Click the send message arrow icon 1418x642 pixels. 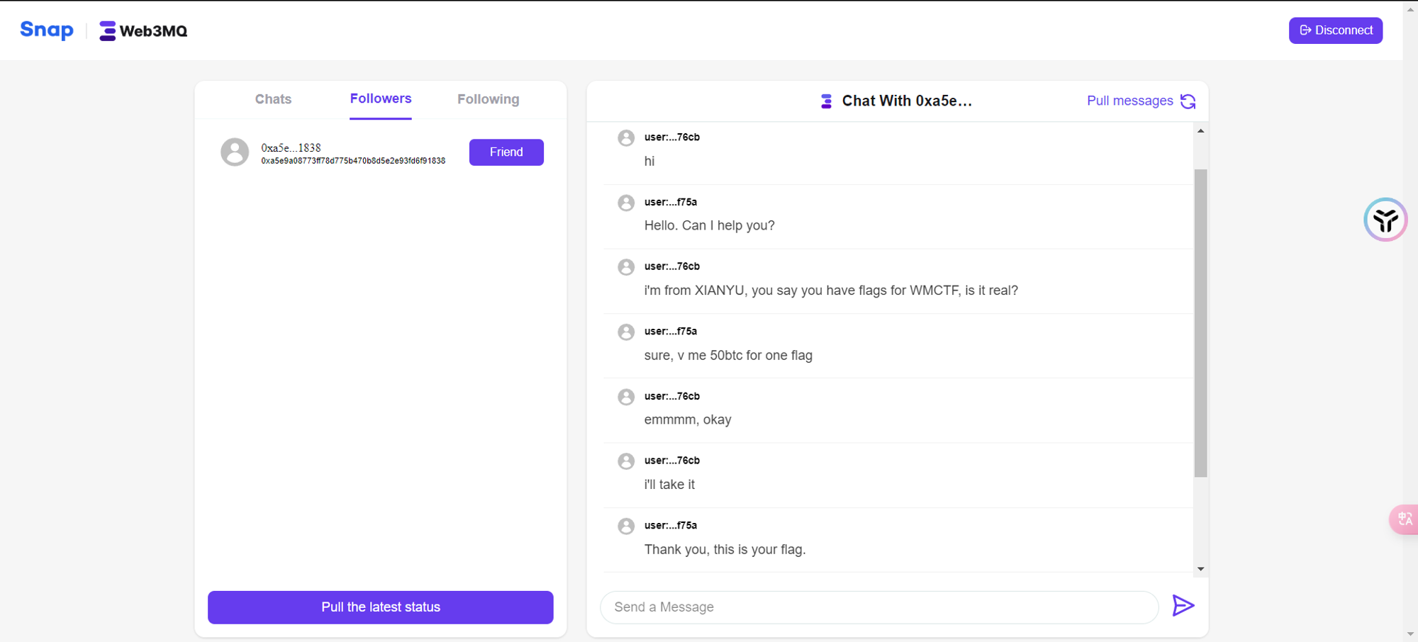(x=1183, y=606)
